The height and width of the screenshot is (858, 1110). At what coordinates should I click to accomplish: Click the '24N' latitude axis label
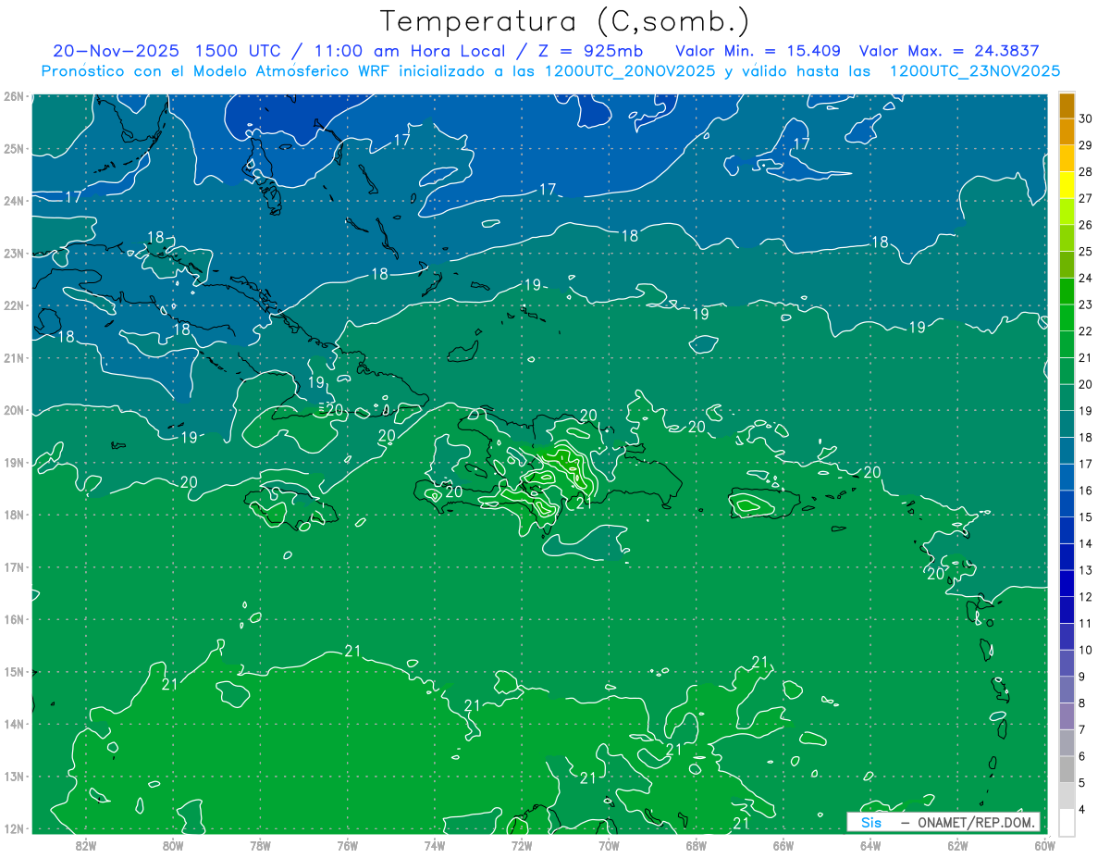click(13, 200)
